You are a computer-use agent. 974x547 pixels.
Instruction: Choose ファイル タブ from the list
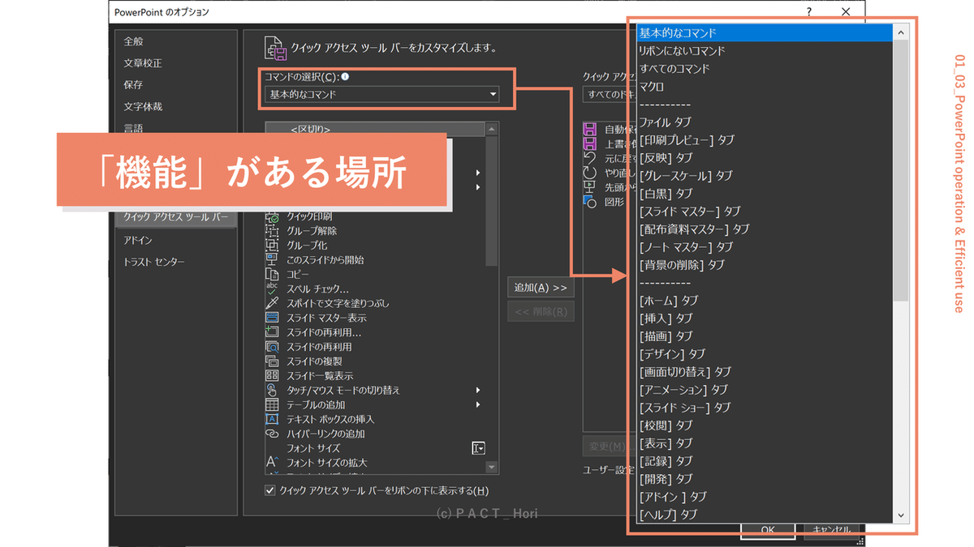click(764, 122)
